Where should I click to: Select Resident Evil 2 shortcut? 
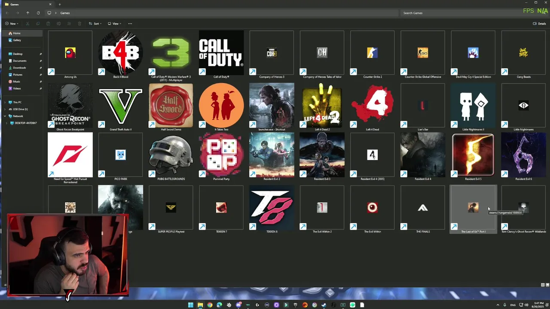(272, 157)
